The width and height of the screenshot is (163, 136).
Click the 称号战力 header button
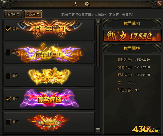click(x=132, y=23)
